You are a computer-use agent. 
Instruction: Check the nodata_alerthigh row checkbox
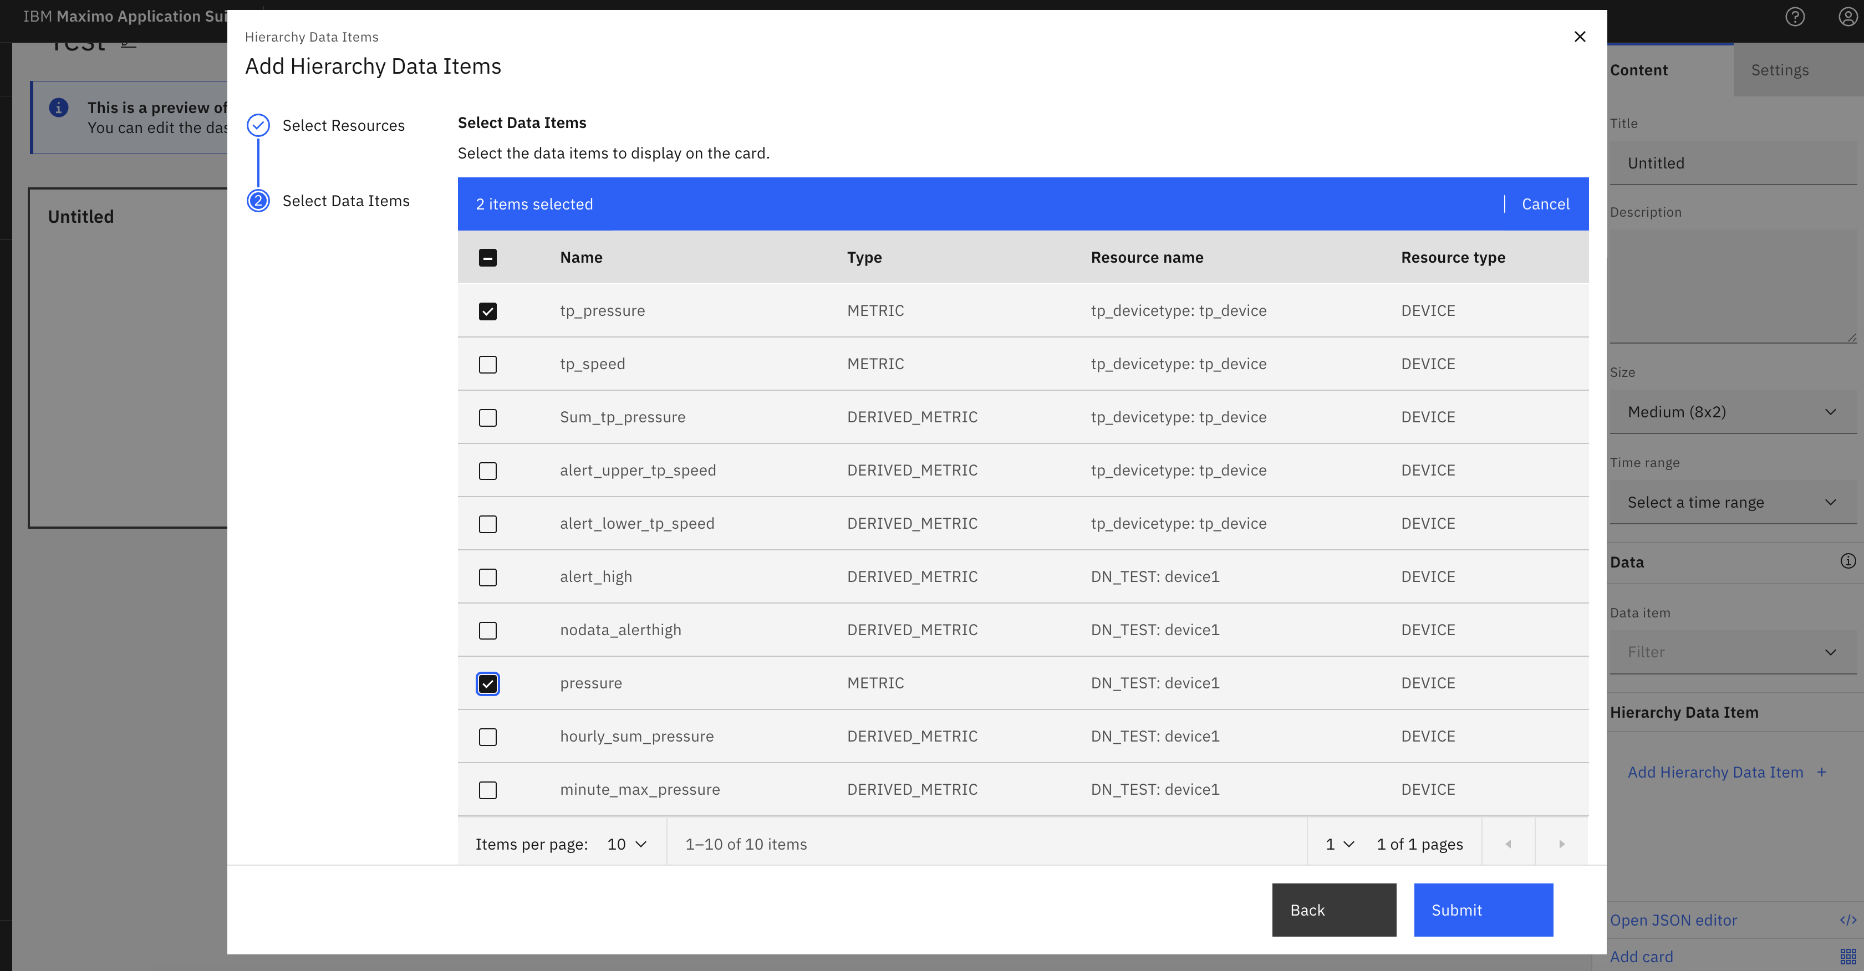[x=488, y=630]
